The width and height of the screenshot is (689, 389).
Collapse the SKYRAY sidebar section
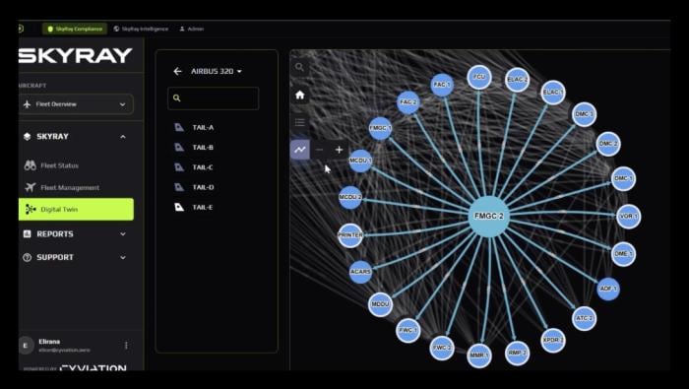76,137
